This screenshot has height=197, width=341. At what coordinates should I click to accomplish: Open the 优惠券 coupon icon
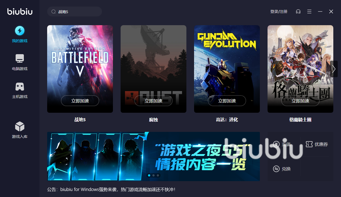pos(309,144)
